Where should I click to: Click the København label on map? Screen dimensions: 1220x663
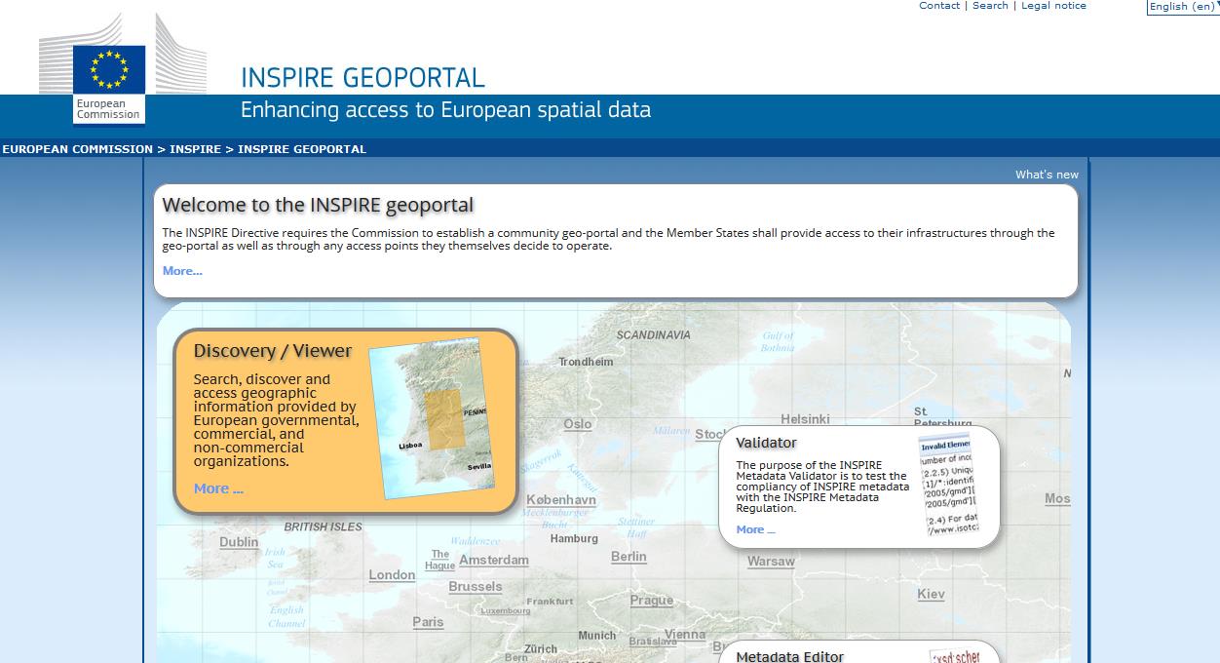(561, 500)
